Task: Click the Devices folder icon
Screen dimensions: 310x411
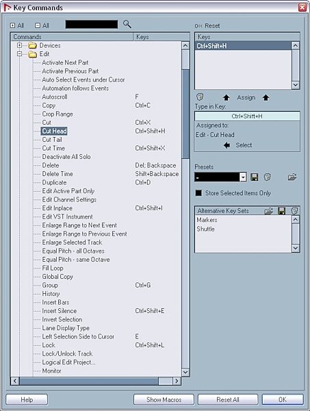Action: tap(32, 46)
